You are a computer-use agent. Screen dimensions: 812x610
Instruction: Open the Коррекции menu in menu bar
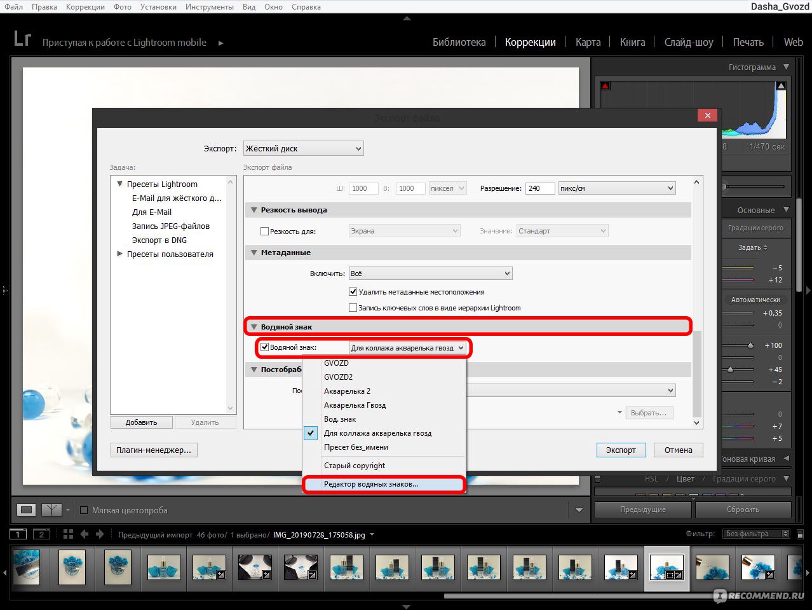pyautogui.click(x=85, y=7)
